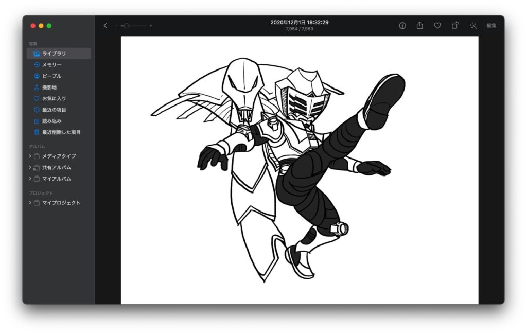
Task: Click the メモリー icon
Action: [x=37, y=64]
